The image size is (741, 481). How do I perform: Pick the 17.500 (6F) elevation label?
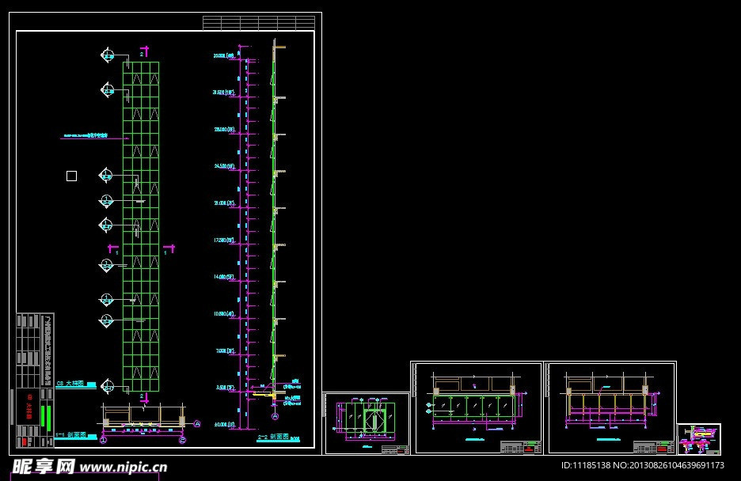(x=224, y=240)
